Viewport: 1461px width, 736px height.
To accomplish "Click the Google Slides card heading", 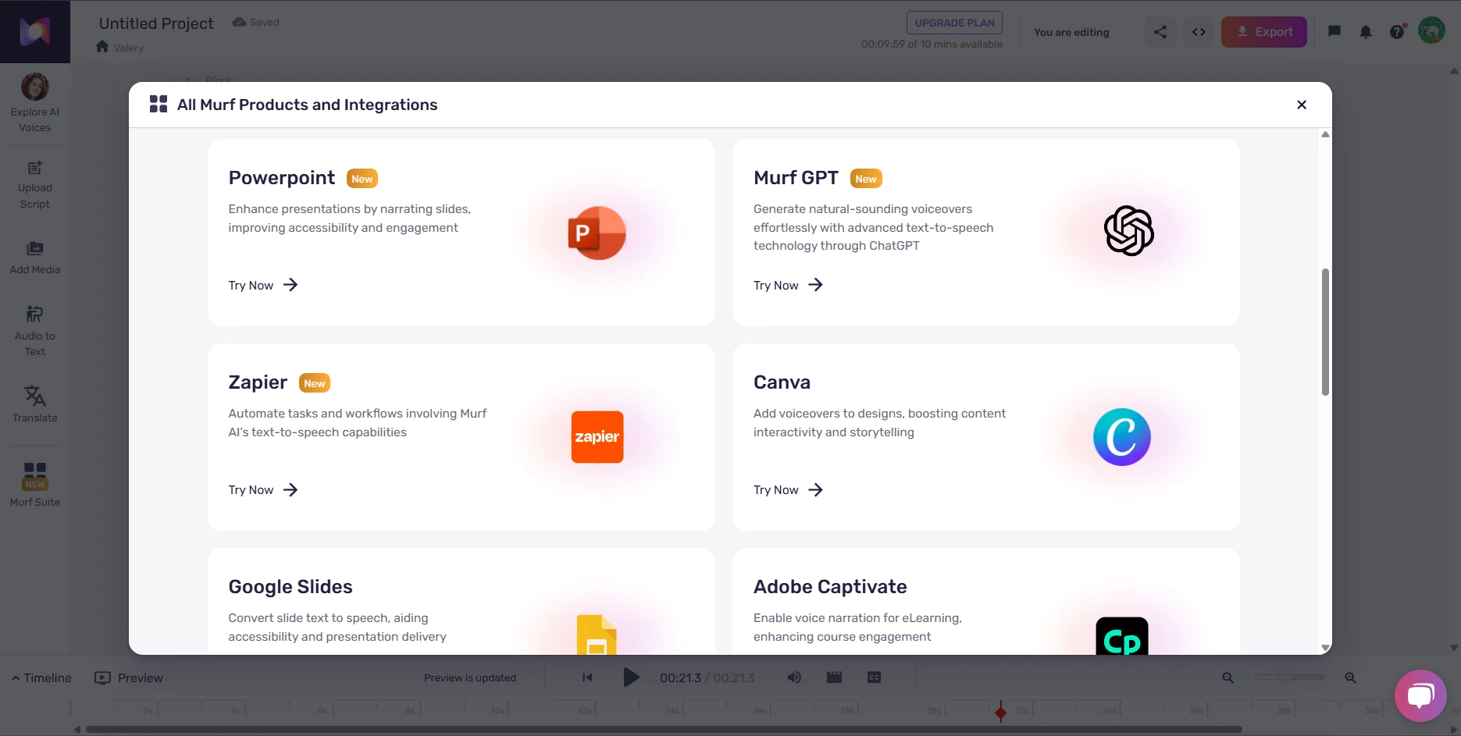I will pos(290,587).
